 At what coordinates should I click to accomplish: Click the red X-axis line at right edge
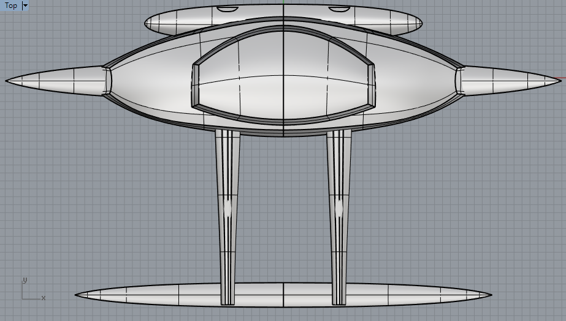tap(559, 79)
